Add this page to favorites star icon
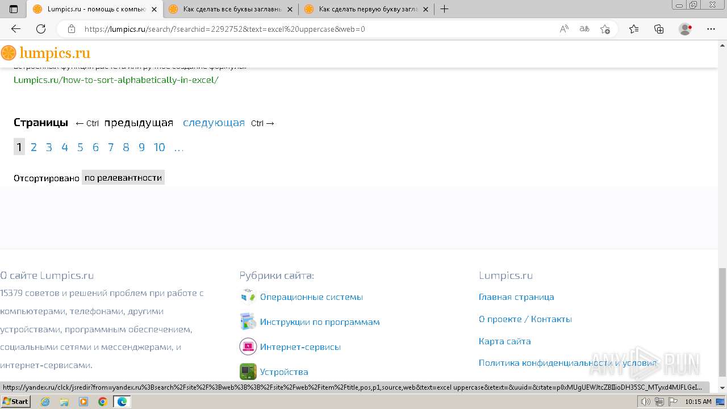The width and height of the screenshot is (727, 409). (605, 29)
